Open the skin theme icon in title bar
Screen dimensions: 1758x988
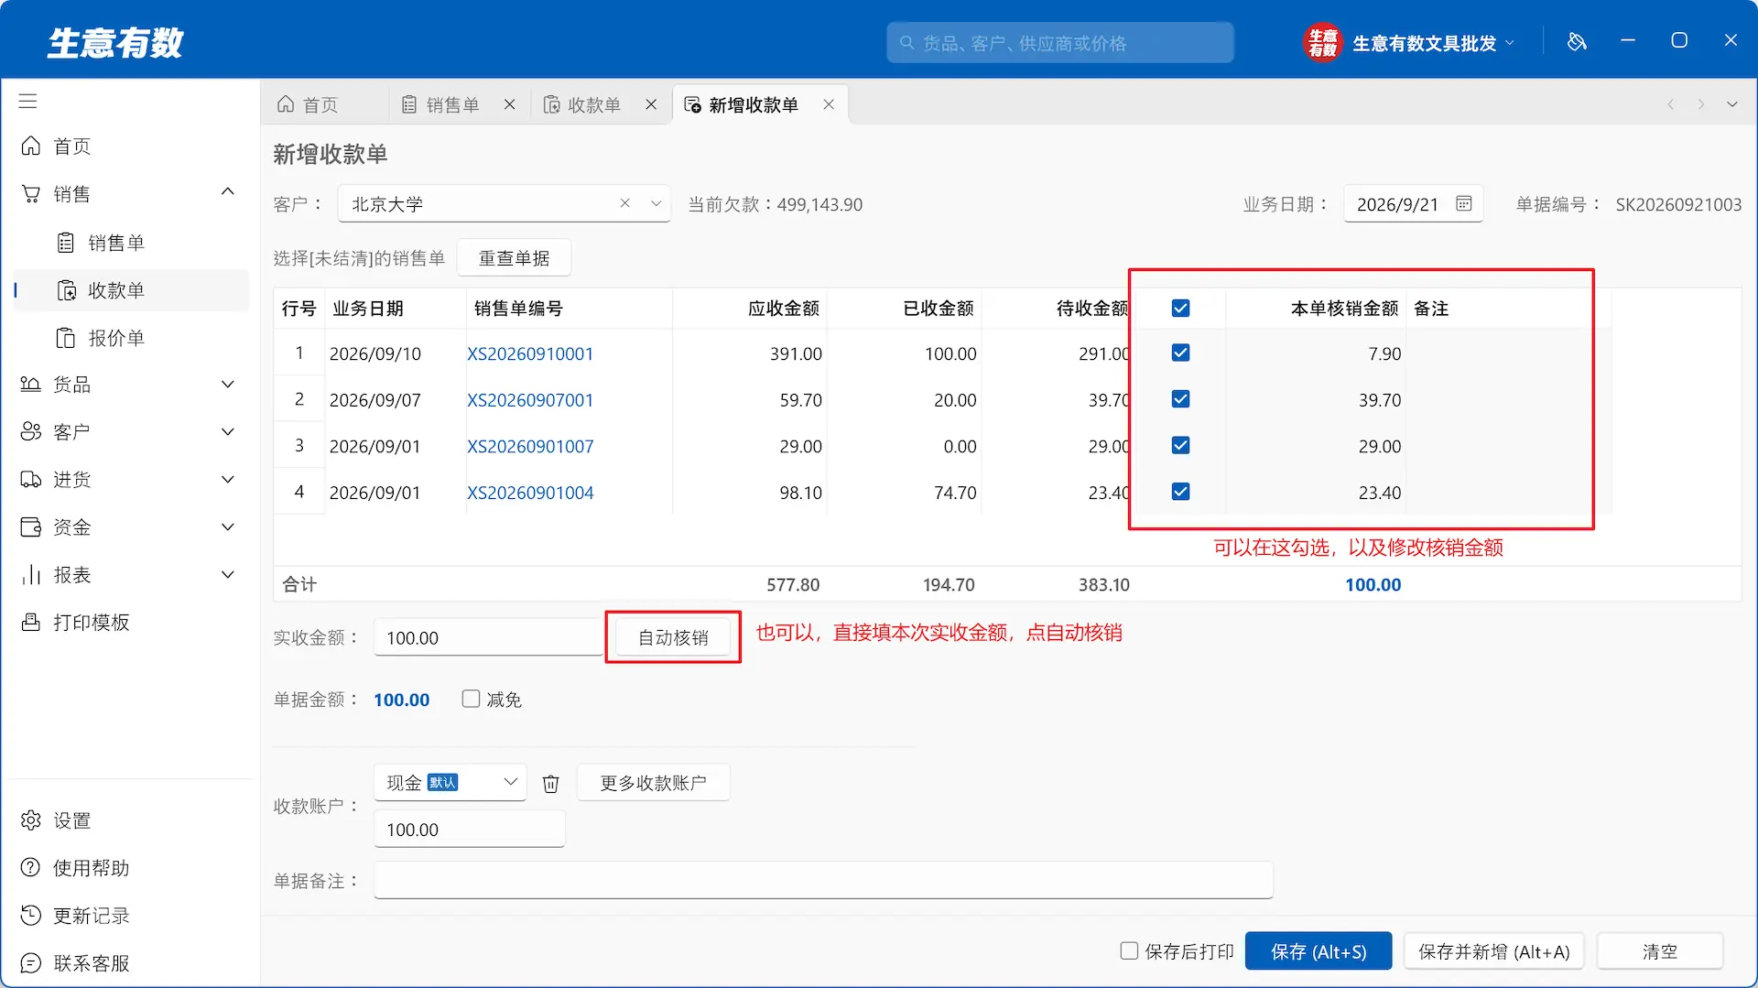(x=1577, y=41)
